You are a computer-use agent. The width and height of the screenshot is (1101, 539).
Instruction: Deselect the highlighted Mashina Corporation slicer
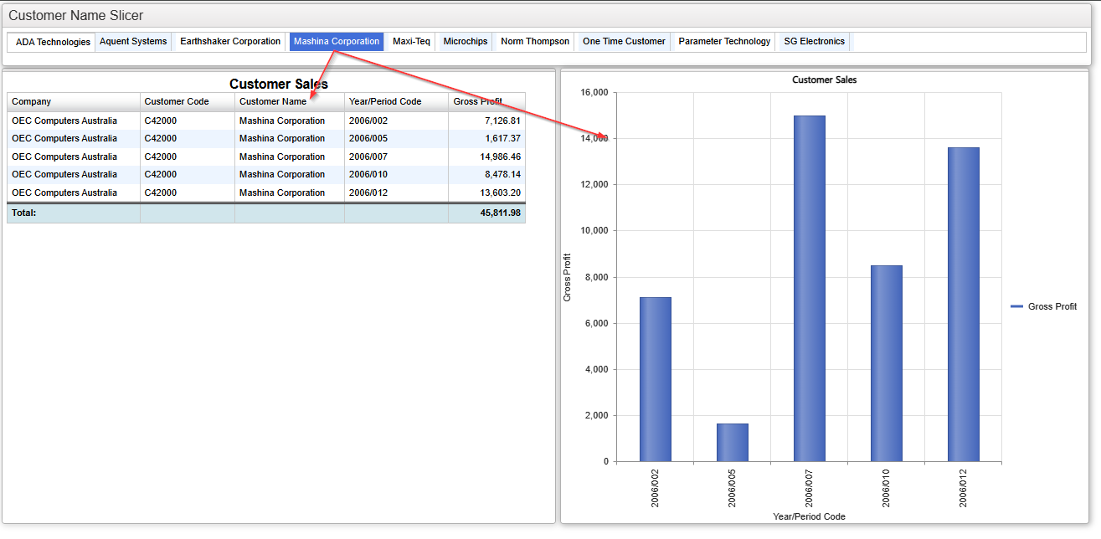pos(337,41)
